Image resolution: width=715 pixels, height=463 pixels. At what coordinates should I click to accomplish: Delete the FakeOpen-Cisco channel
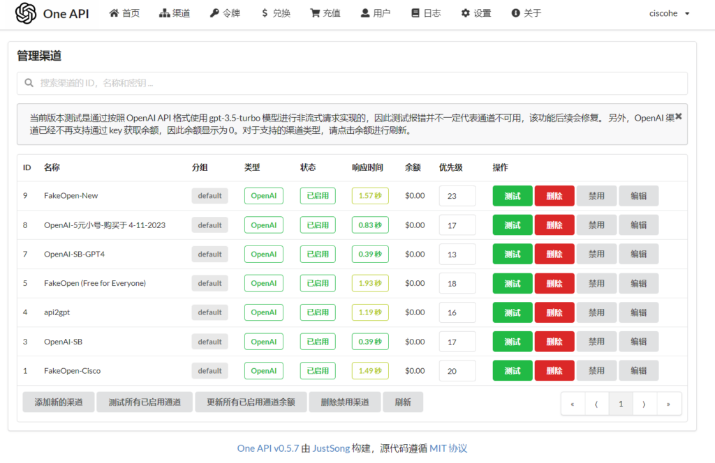(554, 371)
